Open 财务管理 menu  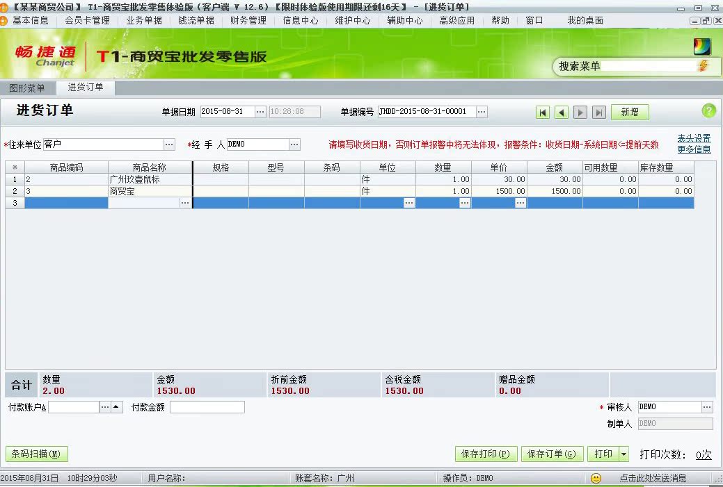[248, 20]
